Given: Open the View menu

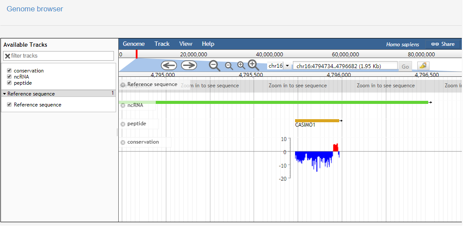Looking at the screenshot, I should (186, 44).
